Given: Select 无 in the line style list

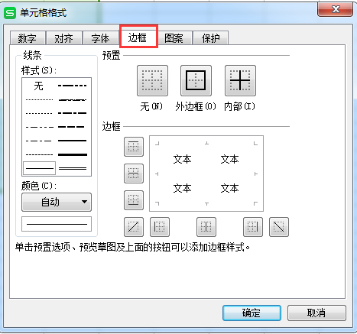Looking at the screenshot, I should coord(38,86).
